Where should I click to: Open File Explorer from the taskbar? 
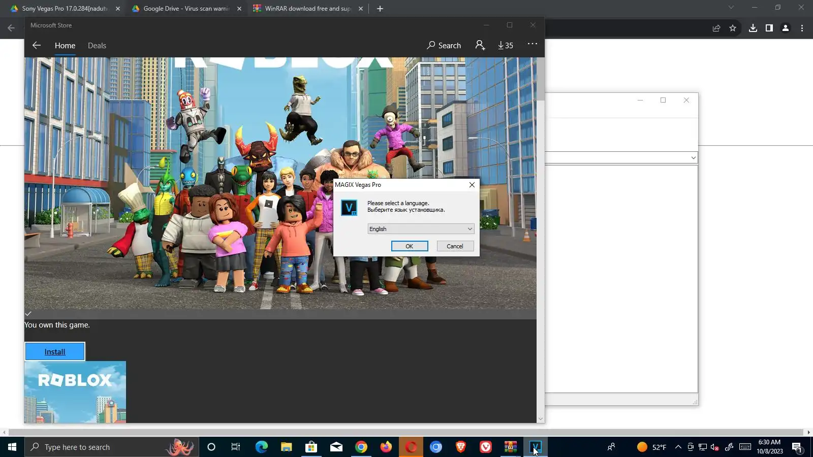click(287, 447)
